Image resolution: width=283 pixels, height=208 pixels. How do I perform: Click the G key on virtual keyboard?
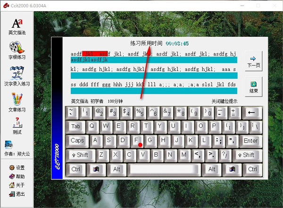(150, 141)
